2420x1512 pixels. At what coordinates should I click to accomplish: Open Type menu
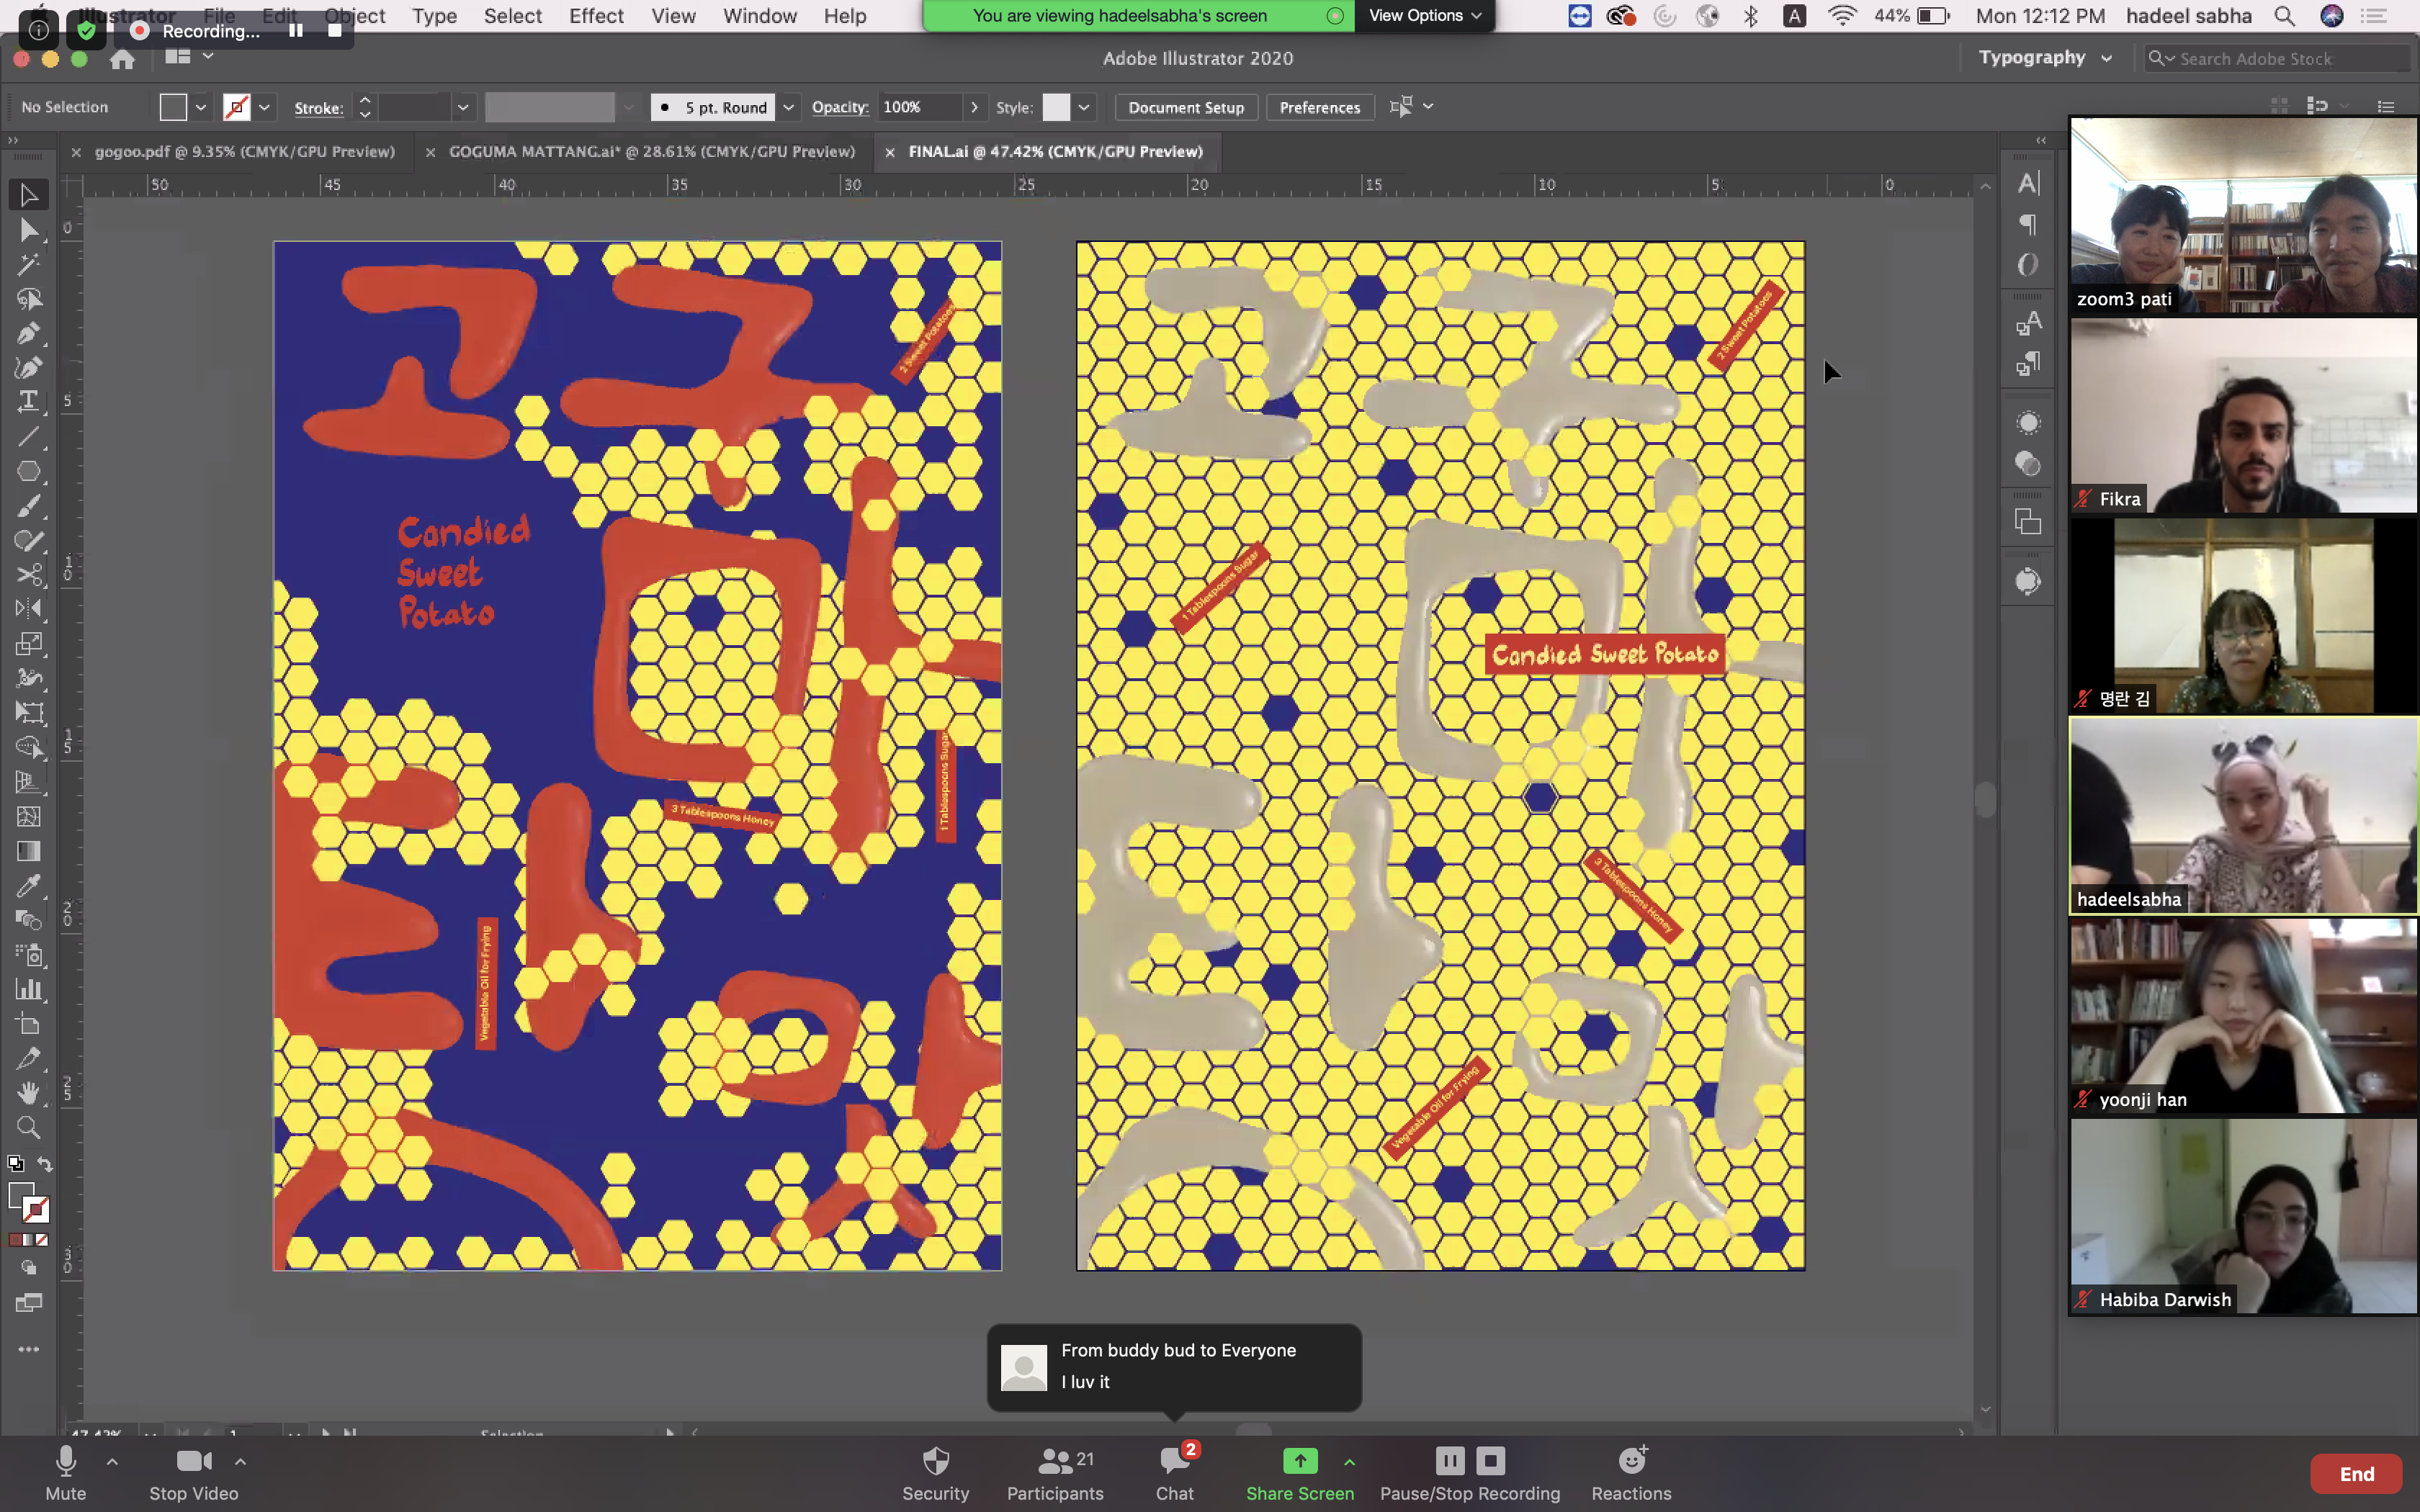coord(434,15)
